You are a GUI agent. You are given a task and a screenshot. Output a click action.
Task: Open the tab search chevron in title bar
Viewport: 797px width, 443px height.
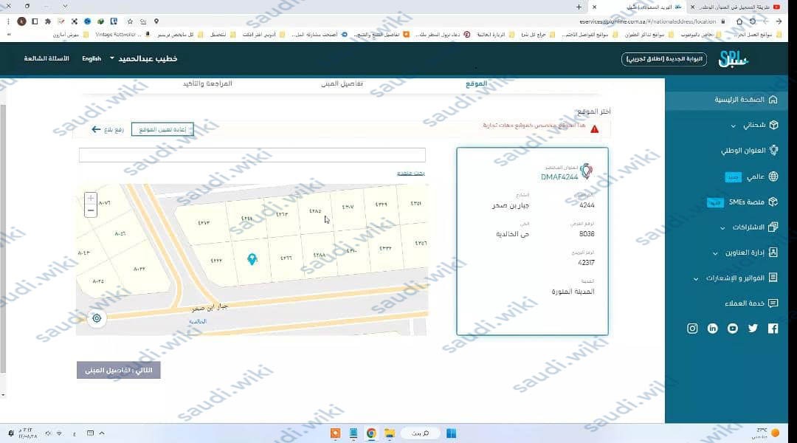point(65,7)
